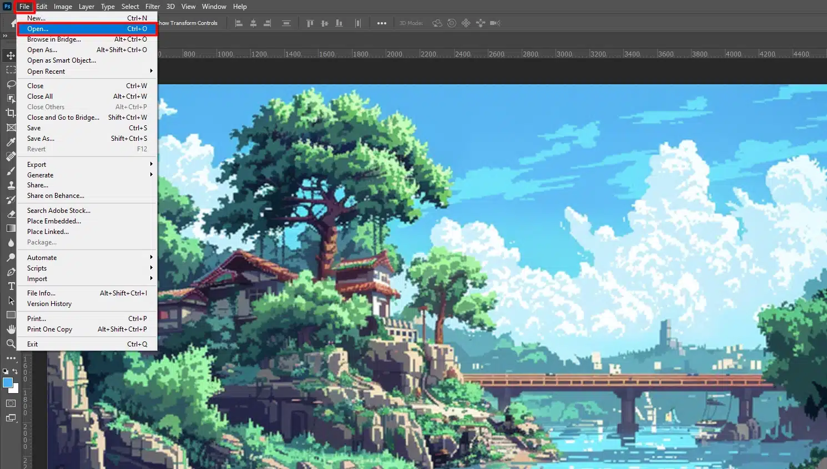Select the Zoom tool
This screenshot has width=827, height=469.
11,344
